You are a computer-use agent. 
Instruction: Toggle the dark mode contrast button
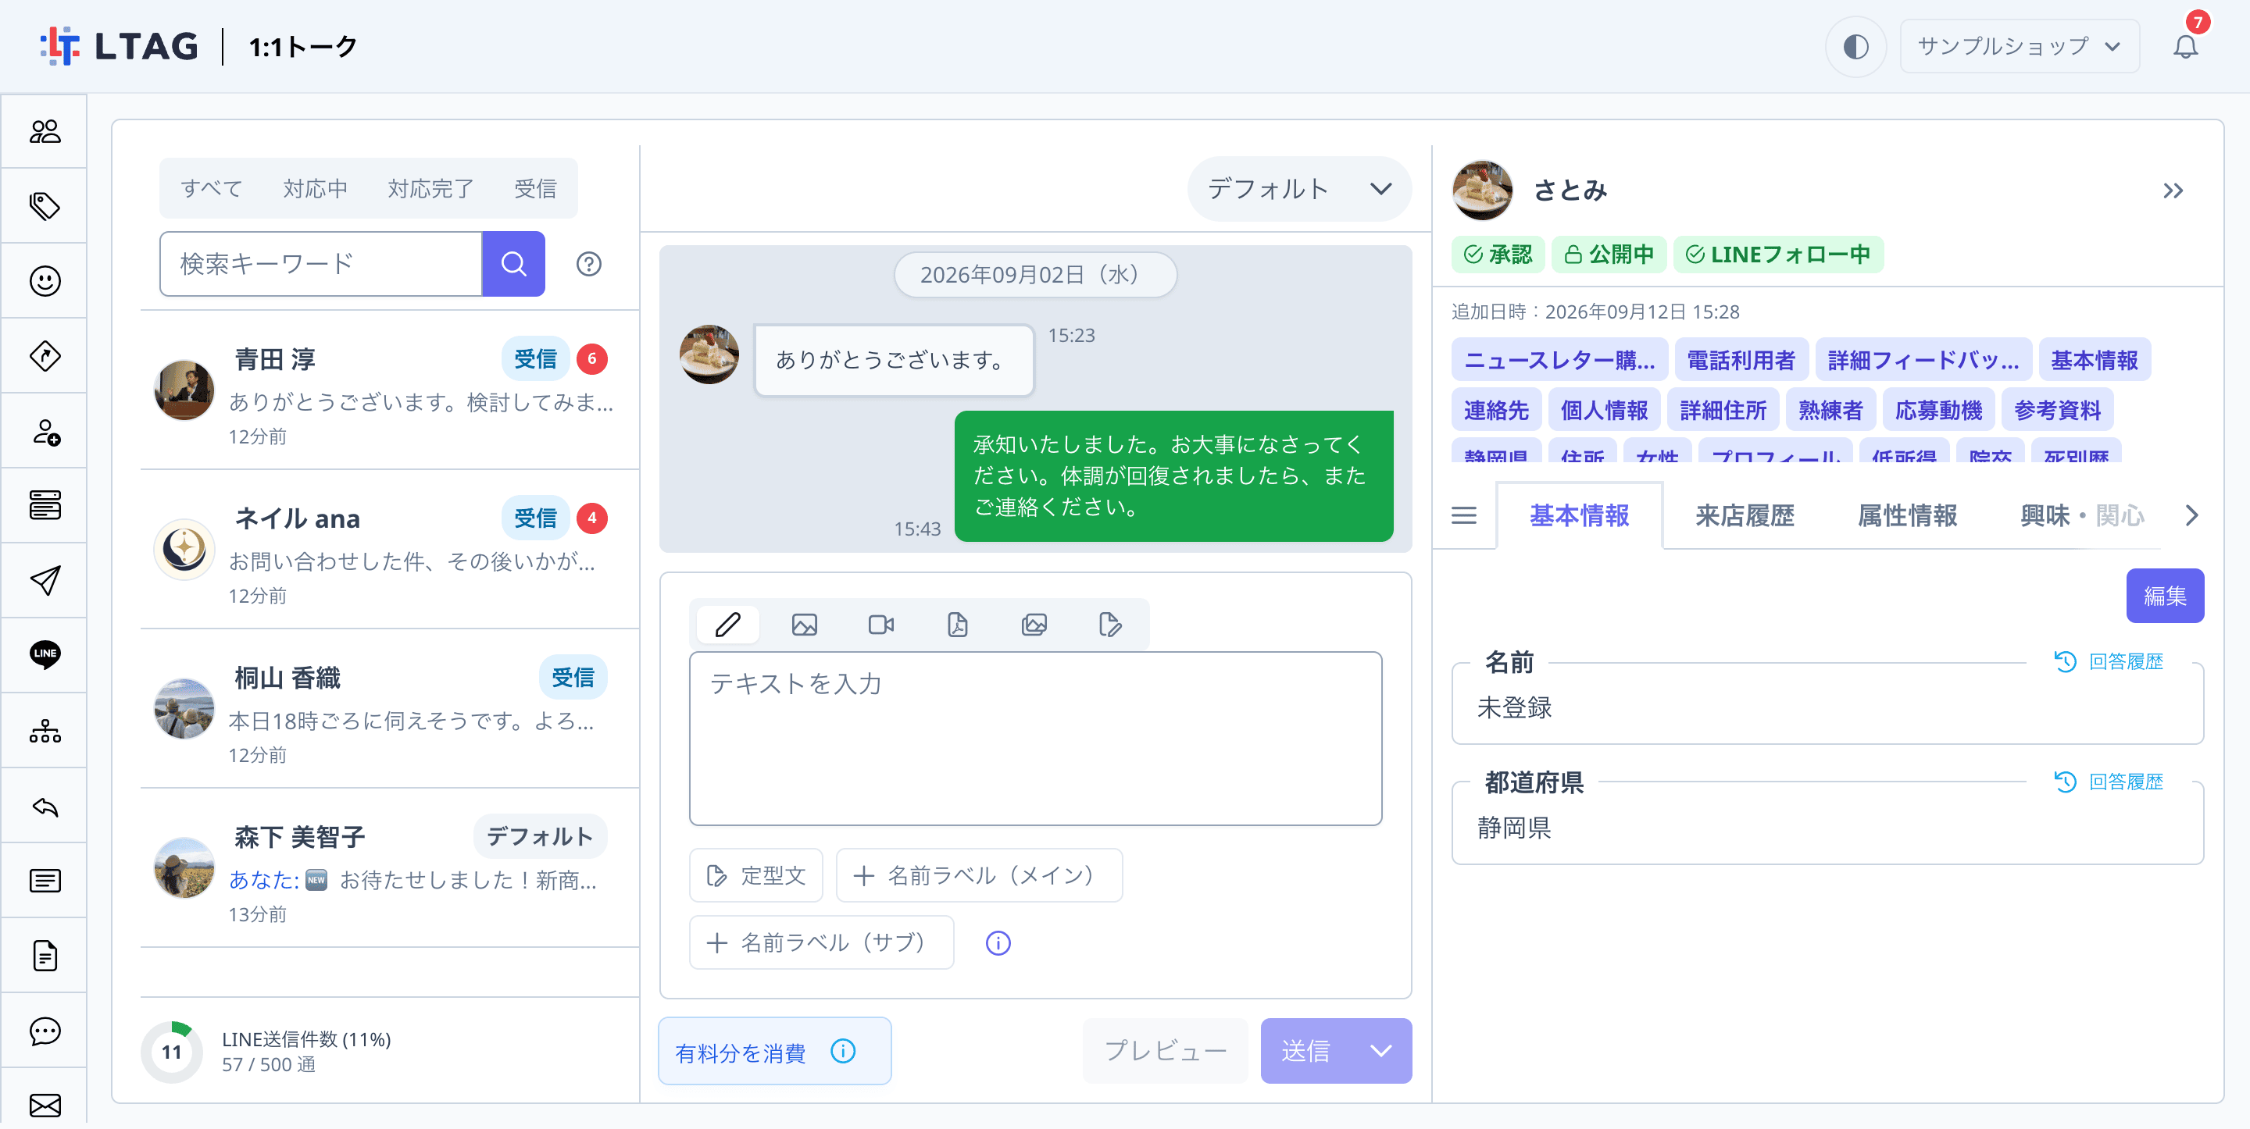tap(1855, 46)
